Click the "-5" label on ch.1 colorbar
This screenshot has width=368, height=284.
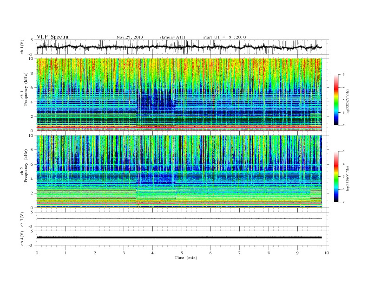(x=343, y=100)
